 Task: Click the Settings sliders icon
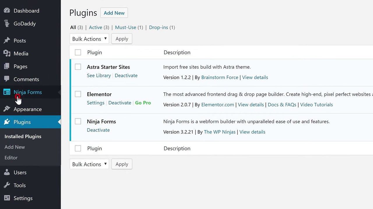pyautogui.click(x=7, y=198)
